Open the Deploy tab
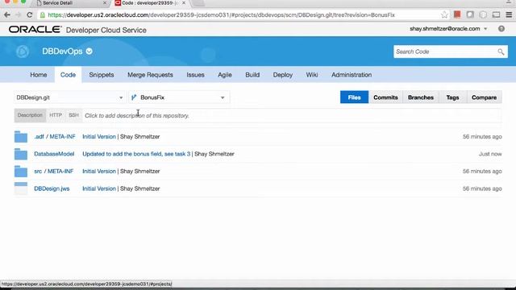This screenshot has height=290, width=516. click(283, 75)
